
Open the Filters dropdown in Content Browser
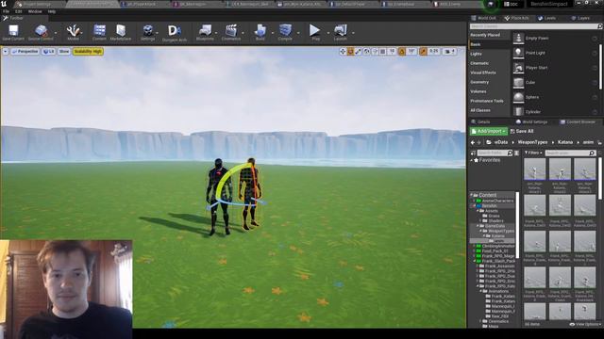[x=533, y=153]
